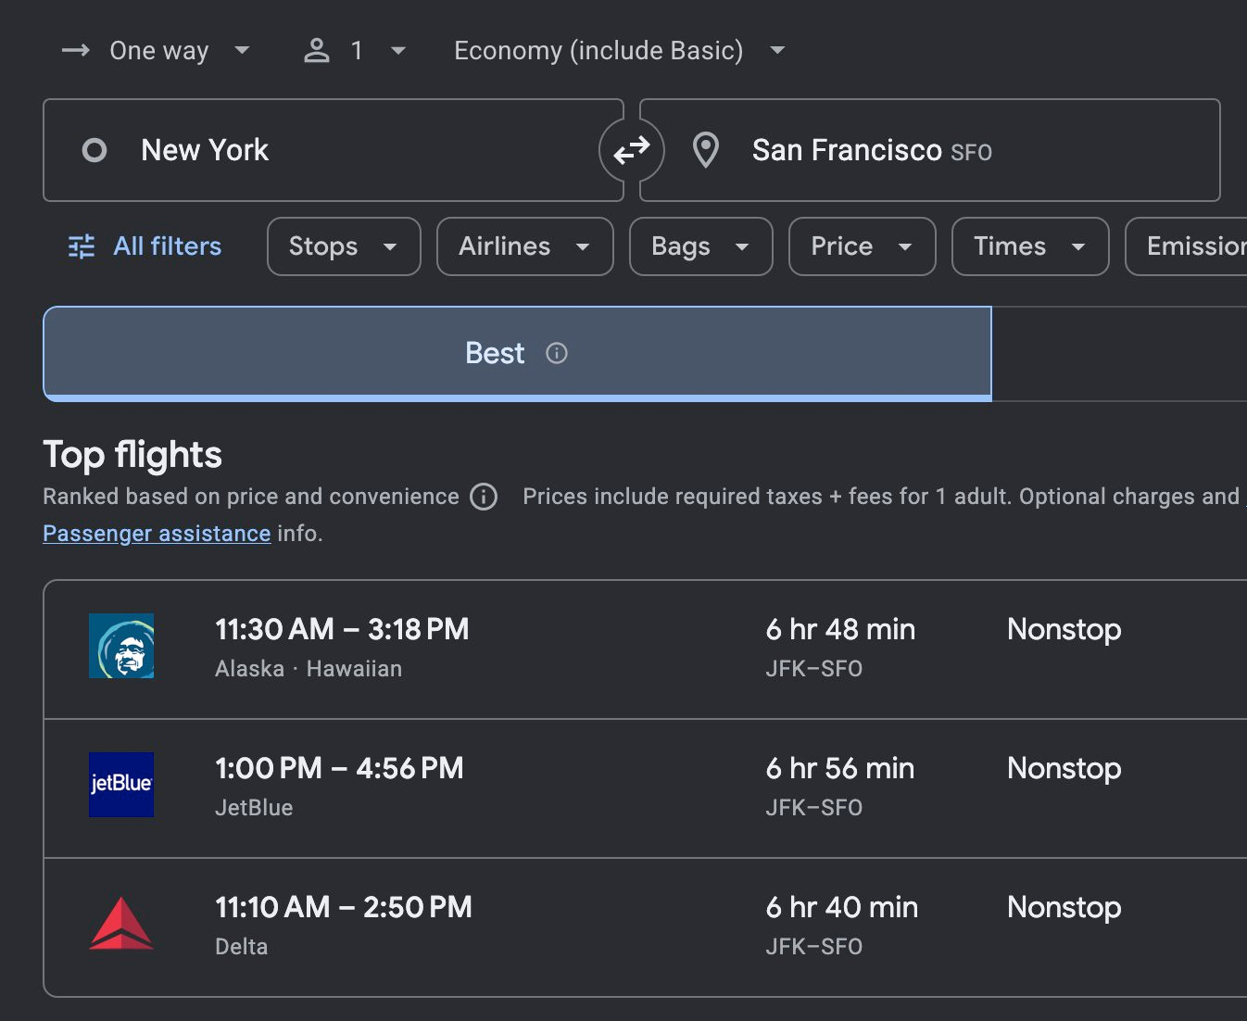Click the destination map pin icon

[706, 150]
